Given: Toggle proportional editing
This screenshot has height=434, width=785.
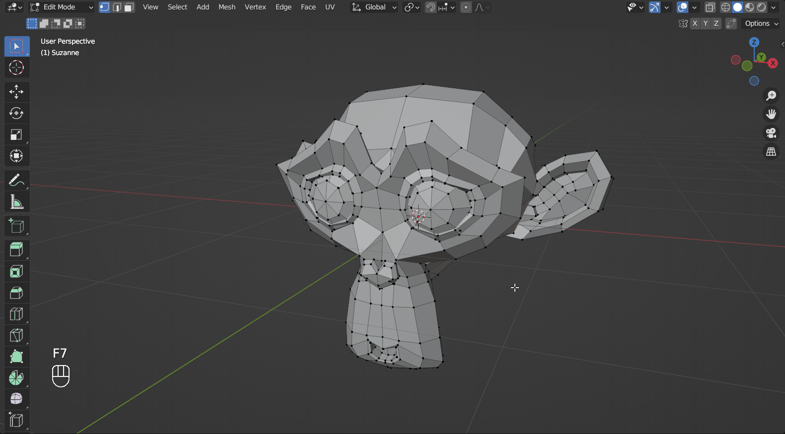Looking at the screenshot, I should click(x=466, y=7).
